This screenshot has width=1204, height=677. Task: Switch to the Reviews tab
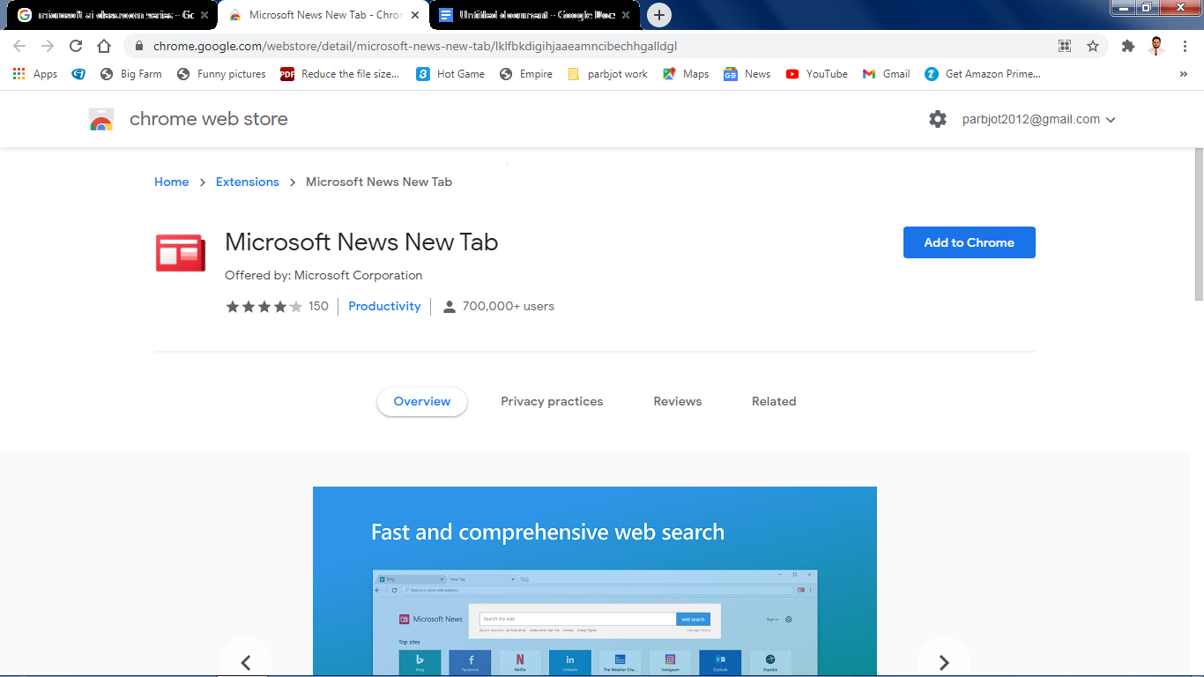click(x=678, y=401)
